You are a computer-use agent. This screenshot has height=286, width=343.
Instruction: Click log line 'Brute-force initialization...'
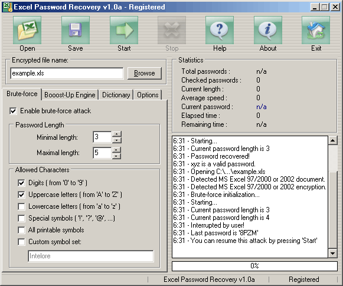pyautogui.click(x=216, y=195)
